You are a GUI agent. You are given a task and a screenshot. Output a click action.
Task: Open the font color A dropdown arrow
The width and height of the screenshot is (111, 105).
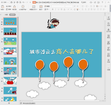click(66, 9)
